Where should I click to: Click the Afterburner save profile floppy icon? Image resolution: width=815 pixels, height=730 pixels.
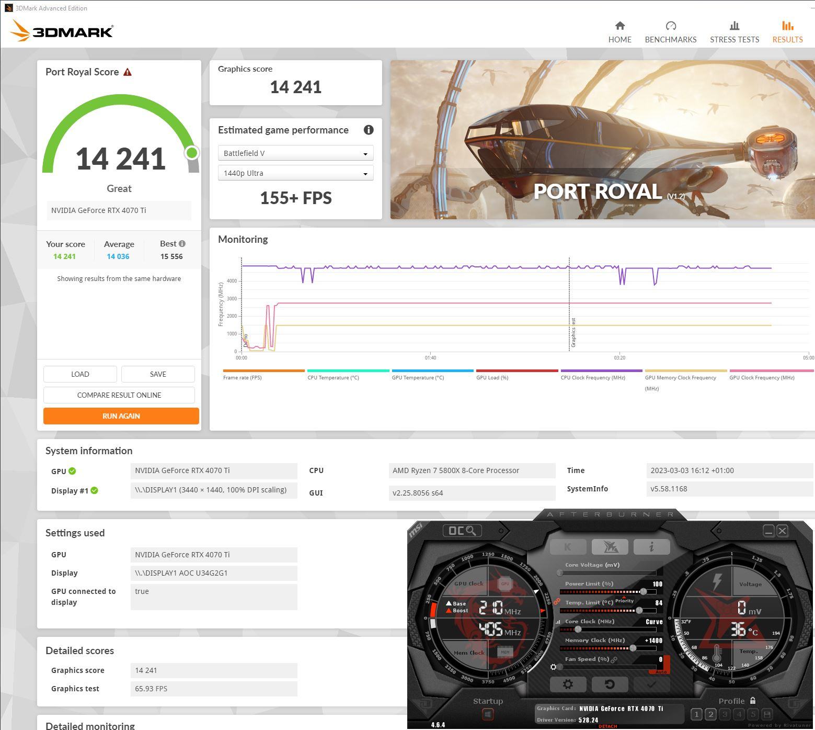pos(767,714)
